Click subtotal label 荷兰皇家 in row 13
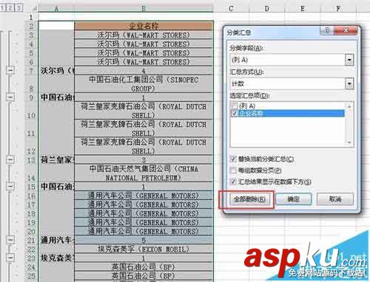The image size is (370, 282). coord(57,160)
